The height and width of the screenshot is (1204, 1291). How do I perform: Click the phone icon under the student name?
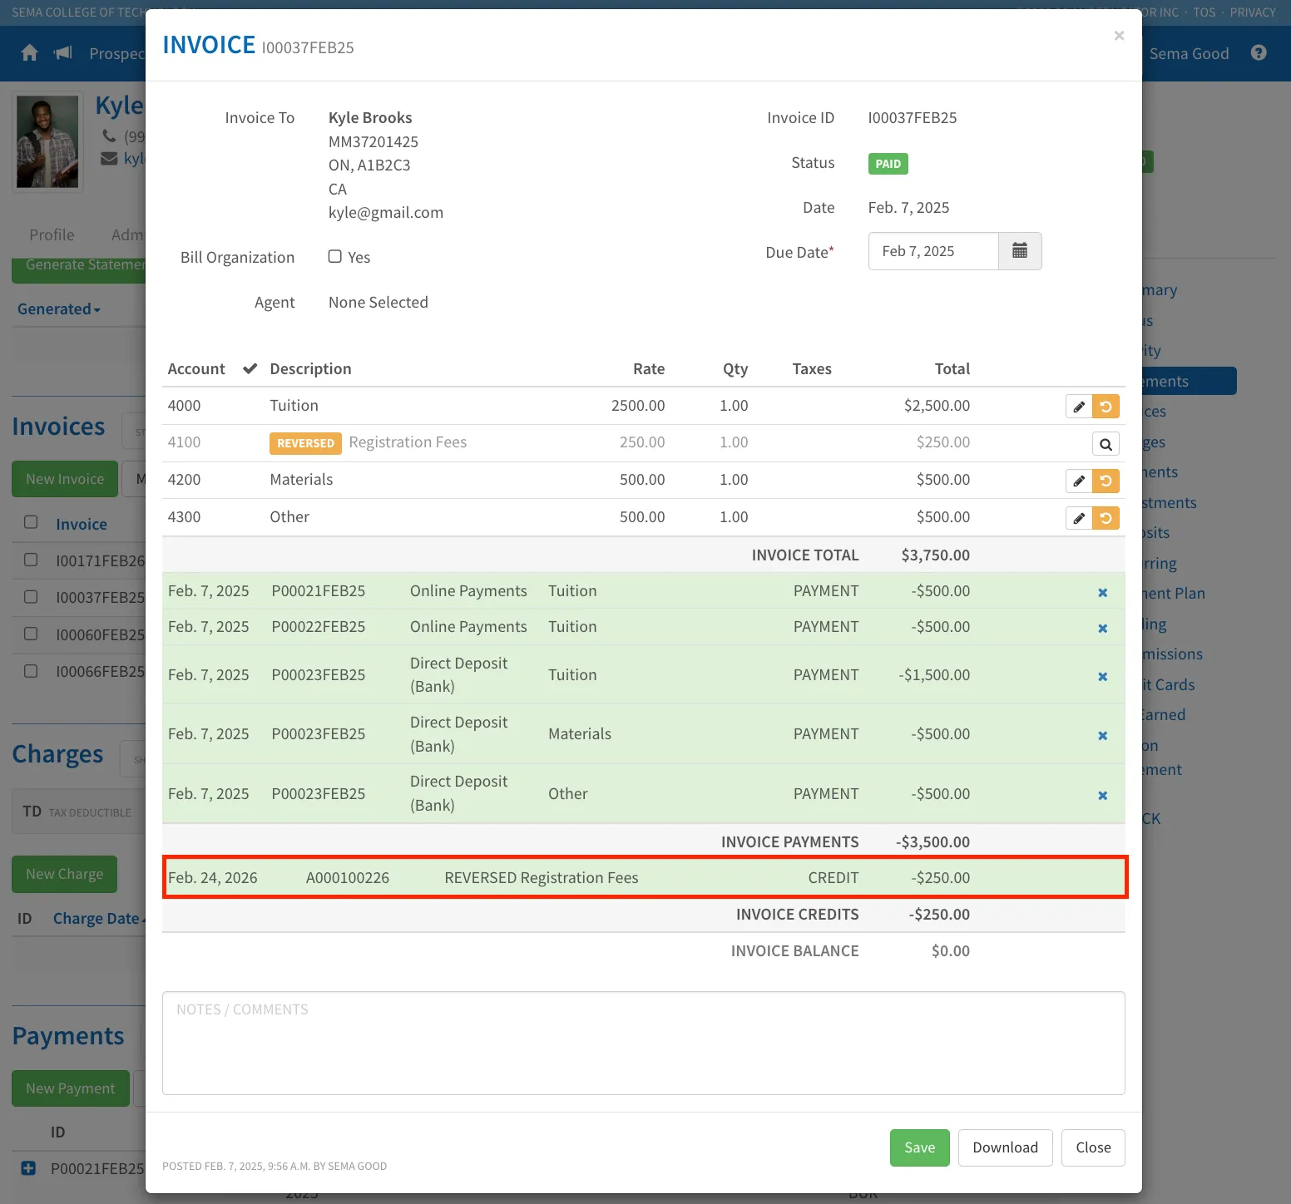coord(109,136)
